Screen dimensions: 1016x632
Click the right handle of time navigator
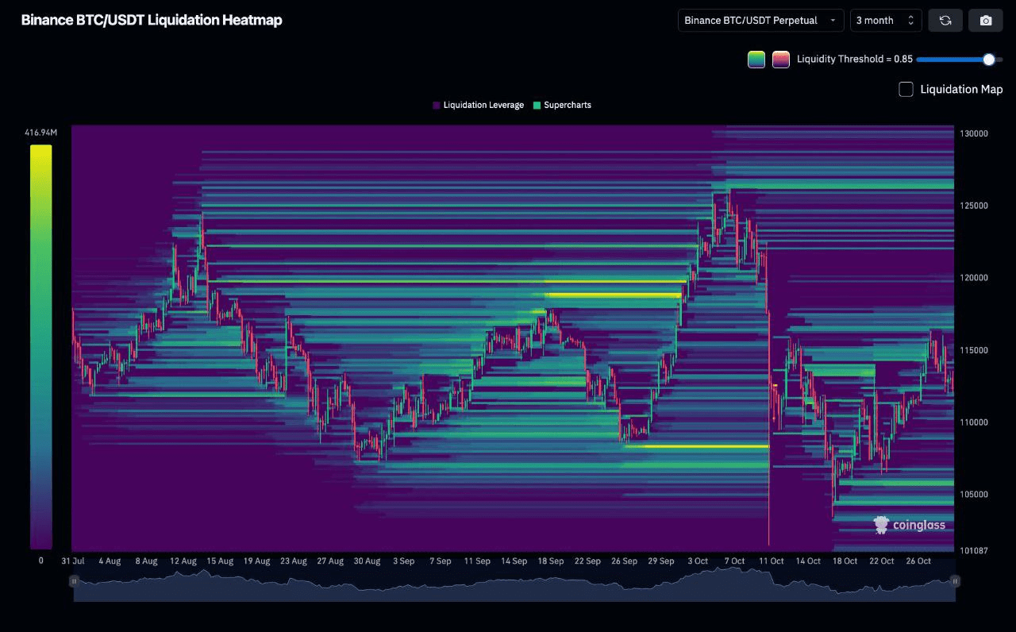coord(955,581)
